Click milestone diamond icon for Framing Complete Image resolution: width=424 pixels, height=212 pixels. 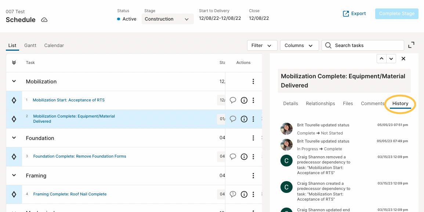click(x=14, y=194)
